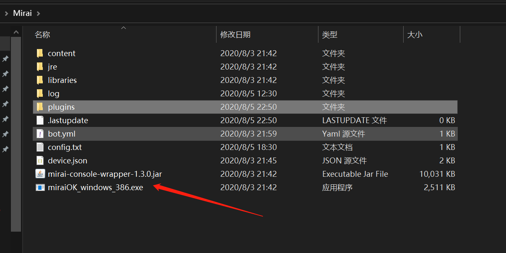Click the 2020/8/3 21:45 date cell

248,160
